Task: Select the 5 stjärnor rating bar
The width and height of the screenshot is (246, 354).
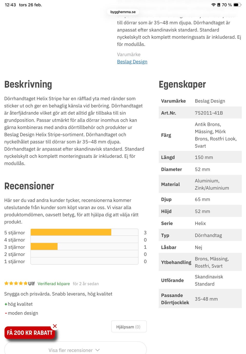Action: (x=84, y=232)
